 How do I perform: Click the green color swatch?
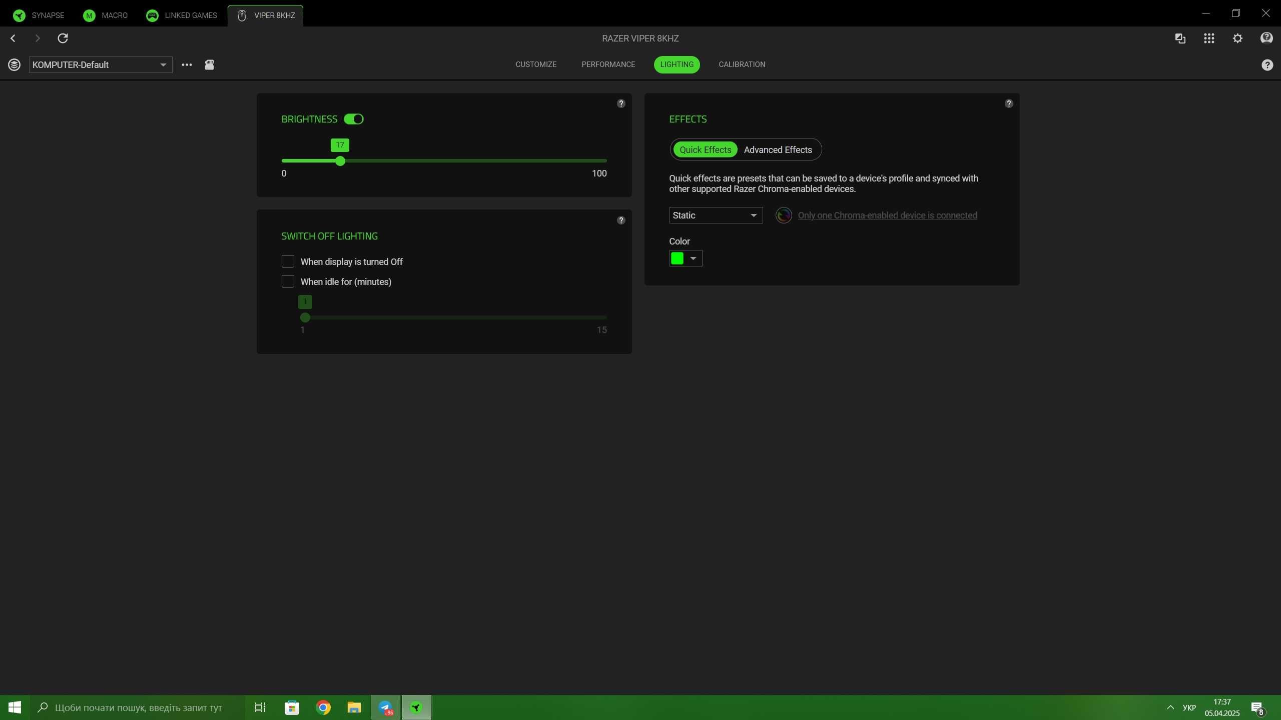[x=677, y=258]
